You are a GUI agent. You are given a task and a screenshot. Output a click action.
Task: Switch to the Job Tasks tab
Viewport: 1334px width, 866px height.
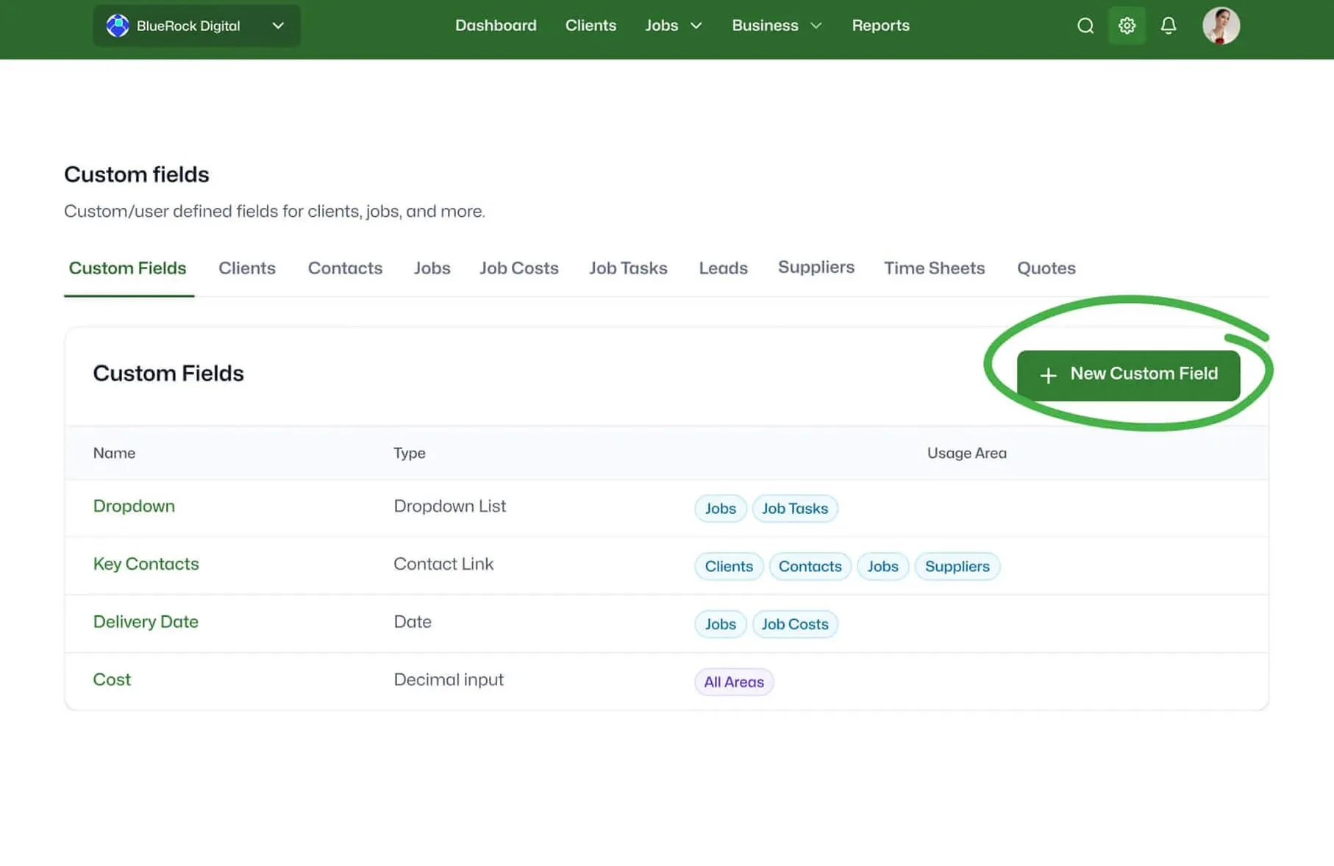[x=628, y=268]
